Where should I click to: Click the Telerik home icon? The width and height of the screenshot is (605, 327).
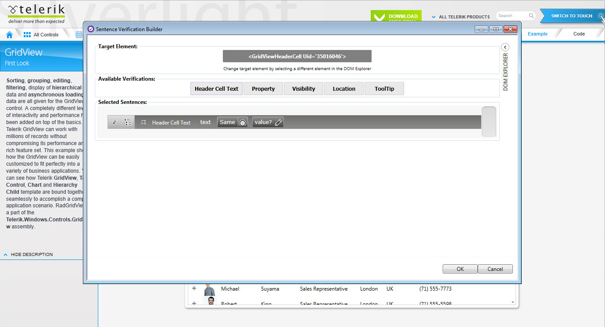[9, 35]
